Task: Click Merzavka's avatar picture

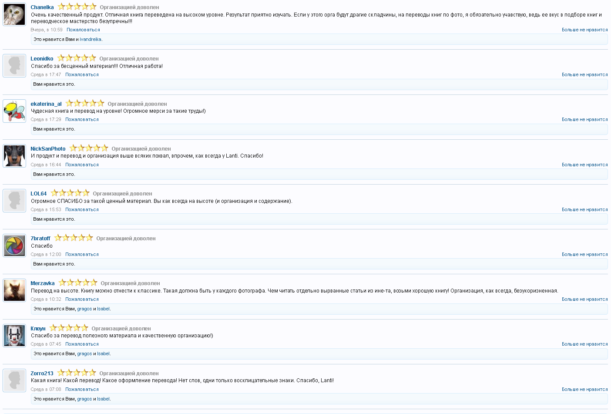Action: tap(14, 290)
